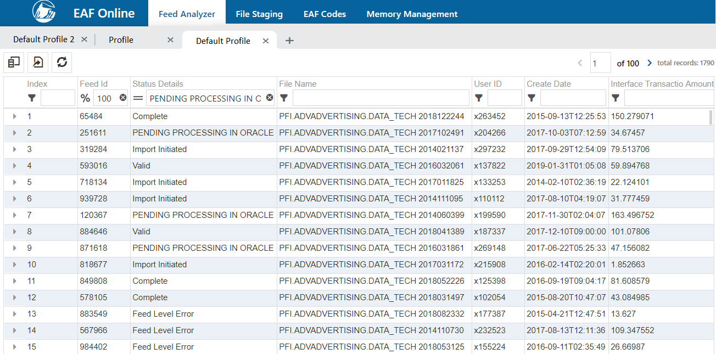Image resolution: width=716 pixels, height=354 pixels.
Task: Close the Profile tab
Action: click(170, 40)
